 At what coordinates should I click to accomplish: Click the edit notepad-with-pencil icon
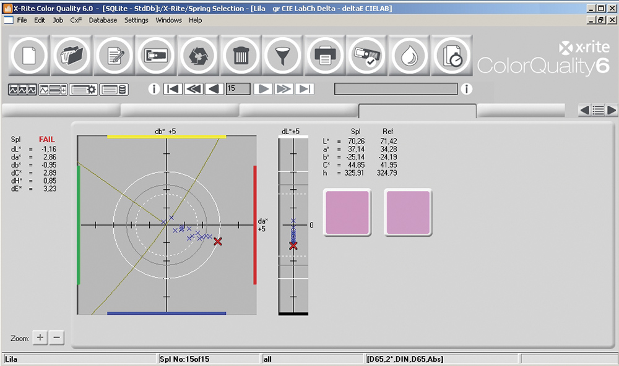(114, 56)
